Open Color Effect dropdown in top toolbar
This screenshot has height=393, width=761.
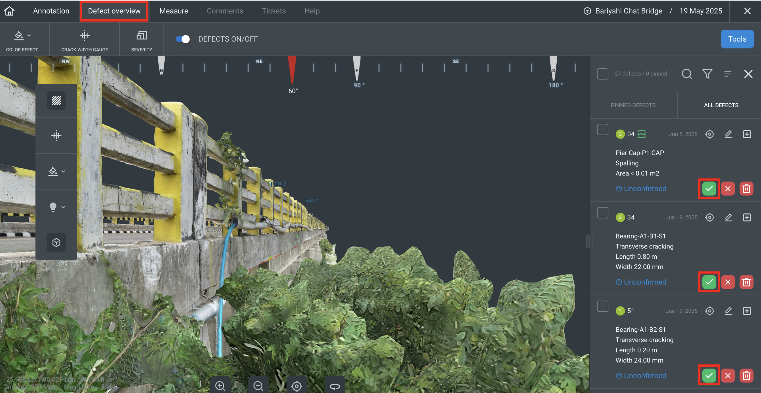[x=22, y=40]
